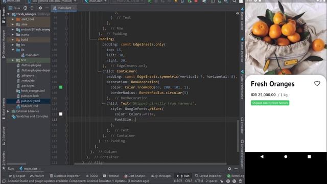Open Flutter Performance side panel

(x=242, y=85)
